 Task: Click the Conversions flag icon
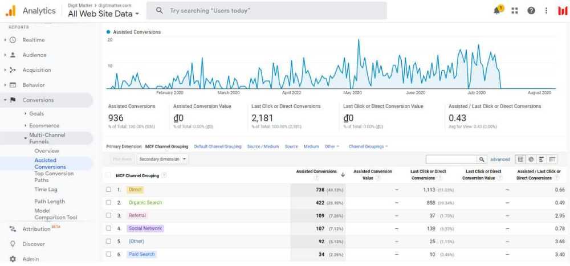tap(13, 100)
